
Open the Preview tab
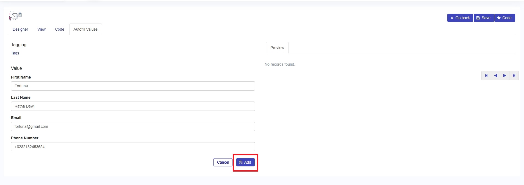(x=277, y=48)
